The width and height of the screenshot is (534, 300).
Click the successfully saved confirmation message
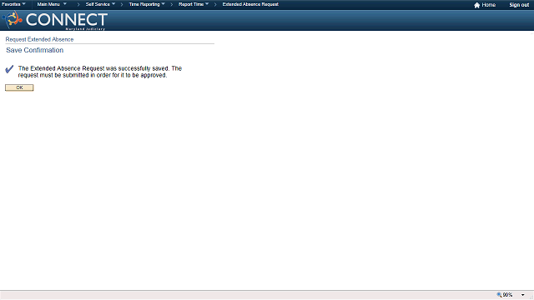[100, 72]
